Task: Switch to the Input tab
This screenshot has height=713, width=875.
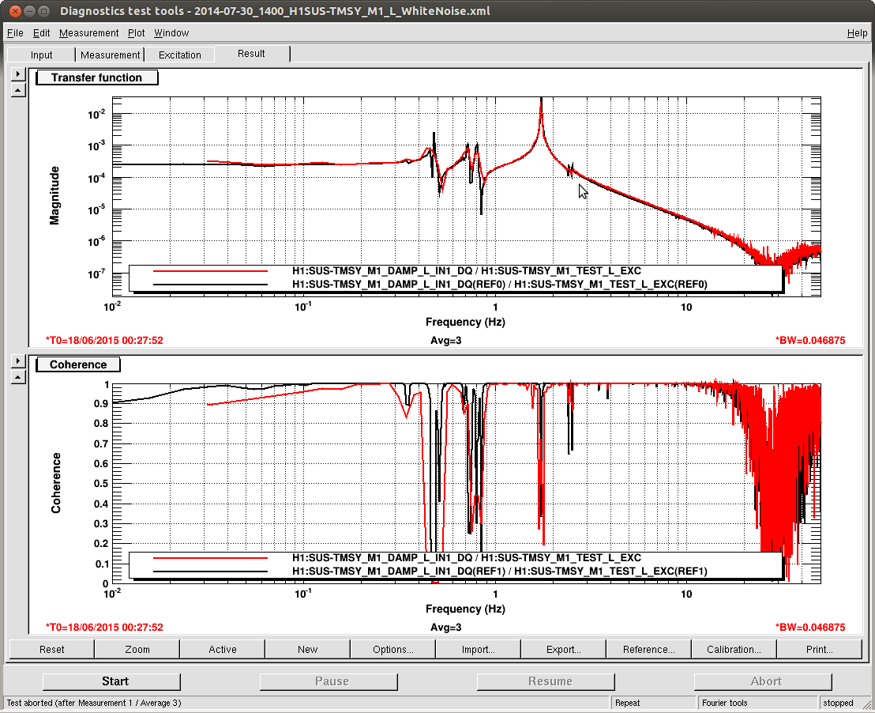Action: coord(41,55)
